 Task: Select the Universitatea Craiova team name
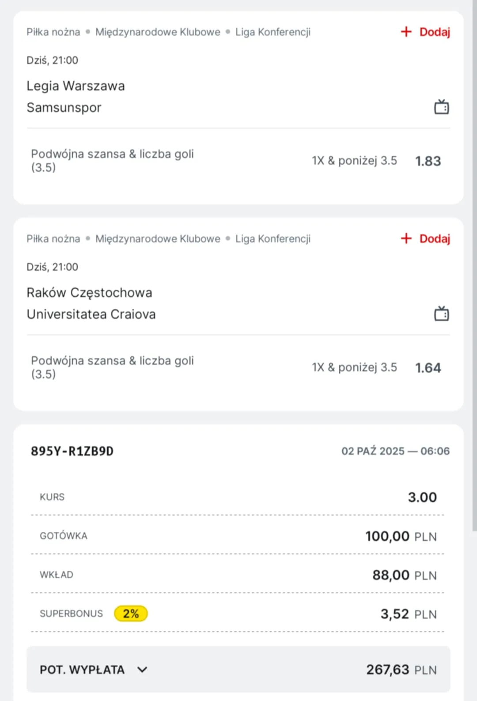click(91, 314)
